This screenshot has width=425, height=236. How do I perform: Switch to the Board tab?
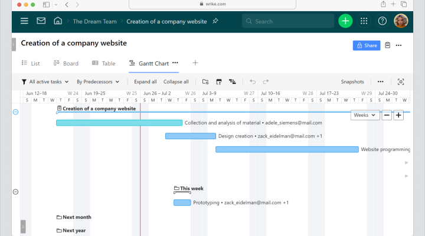pyautogui.click(x=66, y=63)
